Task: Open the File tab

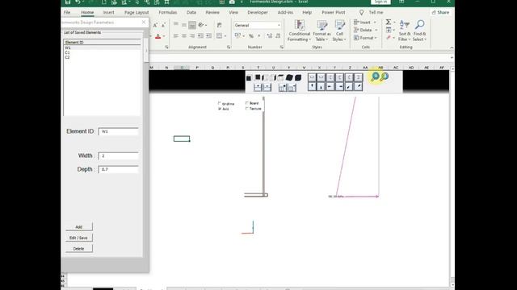Action: tap(67, 13)
